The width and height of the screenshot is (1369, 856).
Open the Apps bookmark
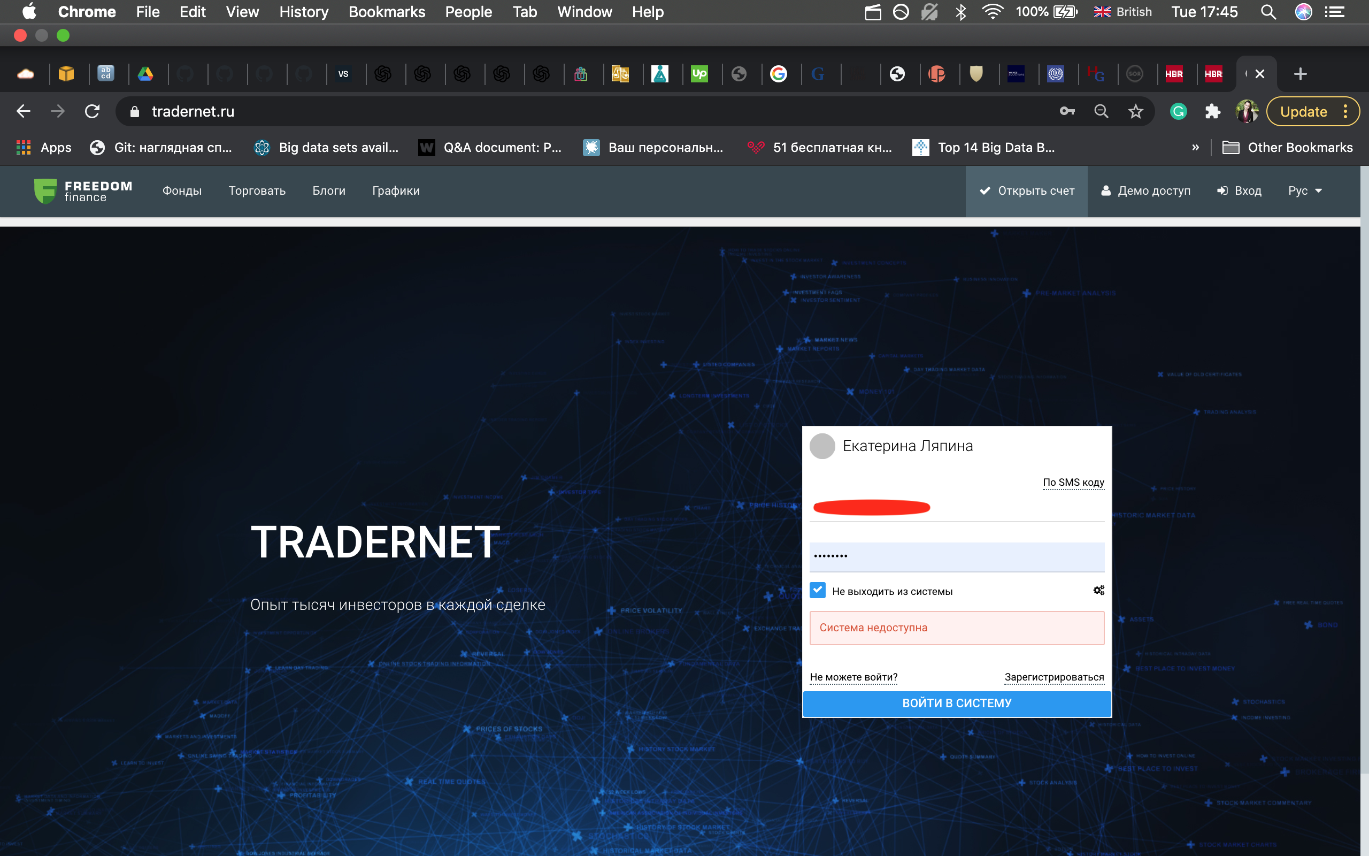click(44, 148)
